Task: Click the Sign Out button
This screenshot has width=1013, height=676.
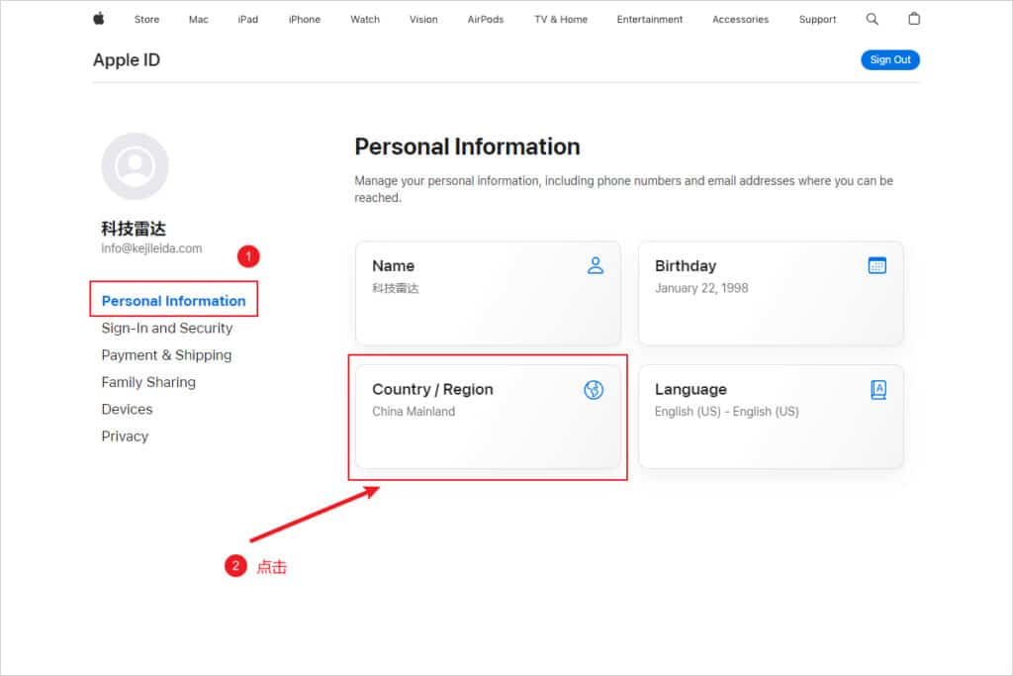Action: (x=889, y=59)
